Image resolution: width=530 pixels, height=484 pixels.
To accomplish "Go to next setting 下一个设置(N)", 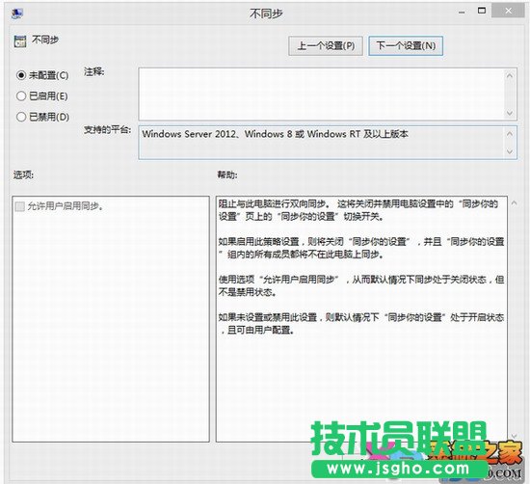I will (x=406, y=45).
